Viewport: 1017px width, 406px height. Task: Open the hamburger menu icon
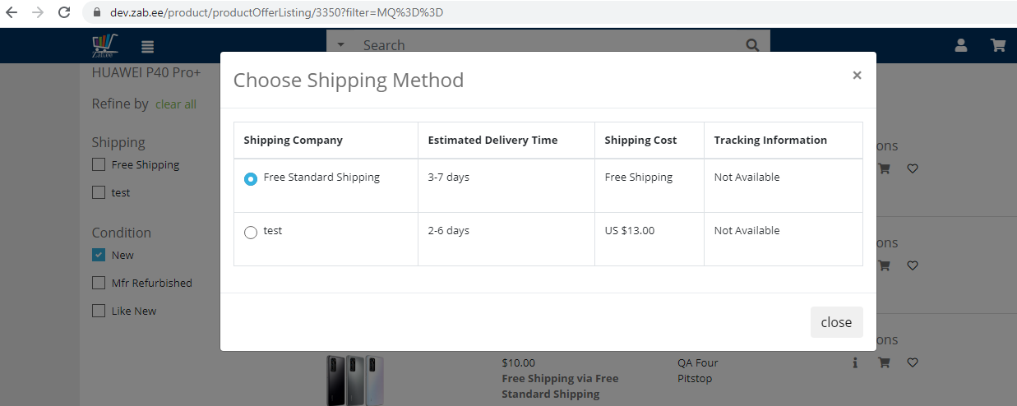148,47
